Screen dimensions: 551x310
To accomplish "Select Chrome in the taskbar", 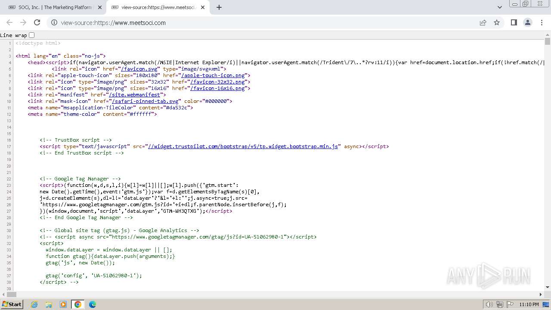I will (x=78, y=304).
